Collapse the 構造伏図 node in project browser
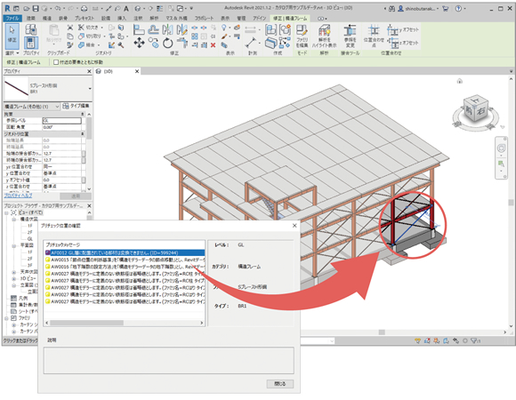Image resolution: width=516 pixels, height=400 pixels. coord(14,220)
